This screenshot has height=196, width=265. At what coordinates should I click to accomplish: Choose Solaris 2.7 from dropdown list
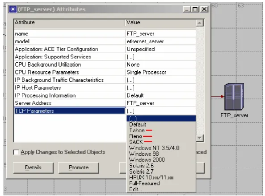pyautogui.click(x=161, y=171)
